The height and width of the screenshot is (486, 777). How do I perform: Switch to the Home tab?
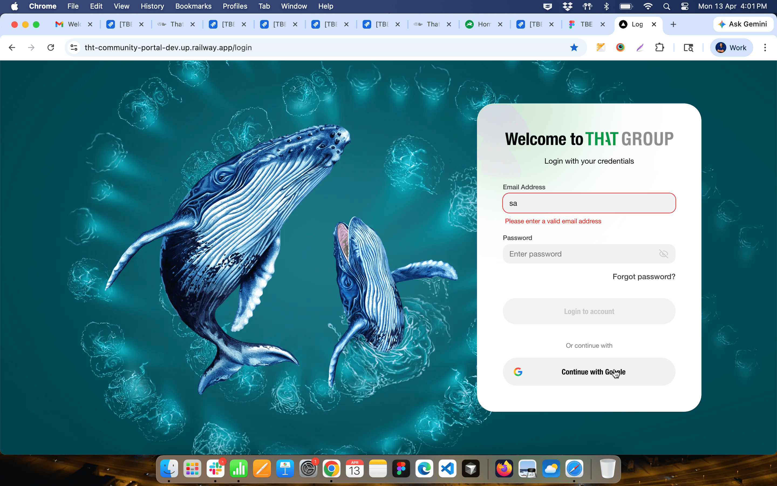pos(484,24)
